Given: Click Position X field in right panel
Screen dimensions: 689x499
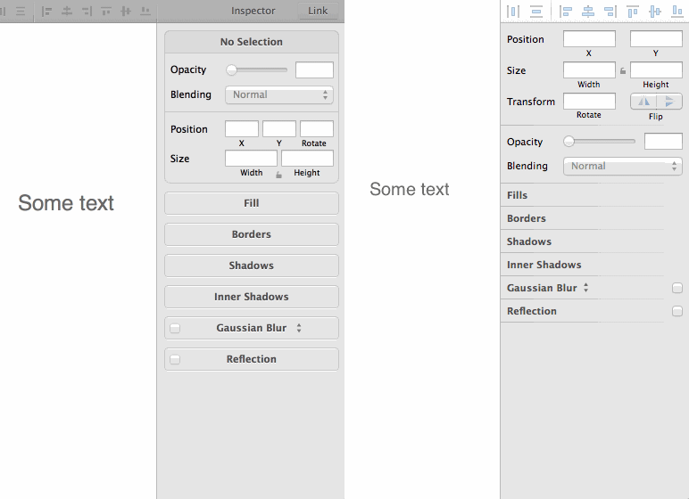Looking at the screenshot, I should (x=589, y=39).
